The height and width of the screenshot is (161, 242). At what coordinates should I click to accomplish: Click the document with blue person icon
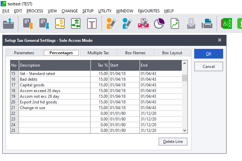point(44,23)
